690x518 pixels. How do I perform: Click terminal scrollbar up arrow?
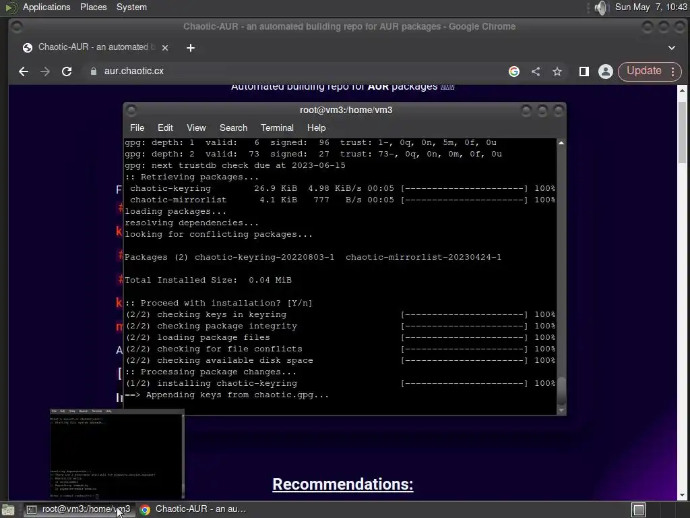(561, 143)
